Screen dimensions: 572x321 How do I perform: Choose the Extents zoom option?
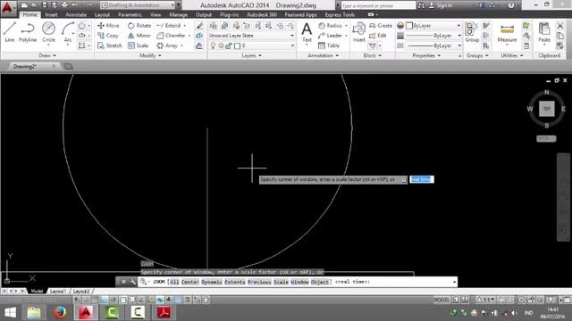coord(234,282)
